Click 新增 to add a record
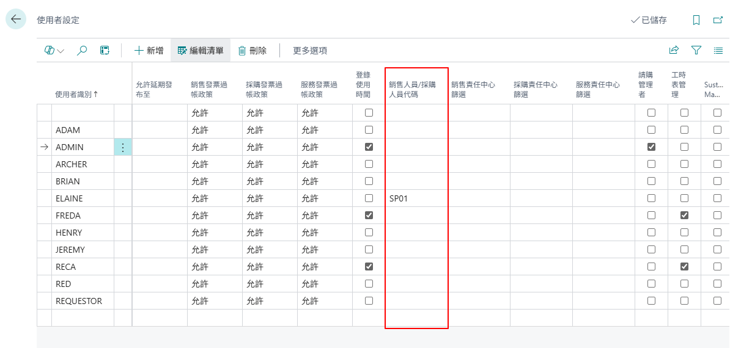752x348 pixels. point(149,51)
